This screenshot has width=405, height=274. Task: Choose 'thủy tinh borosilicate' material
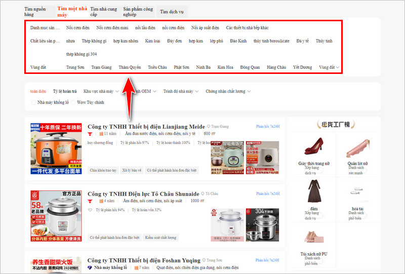271,41
